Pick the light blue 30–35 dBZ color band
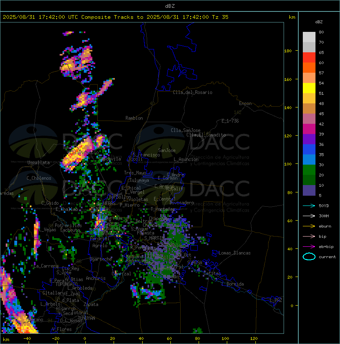The width and height of the screenshot is (340, 344). 309,160
